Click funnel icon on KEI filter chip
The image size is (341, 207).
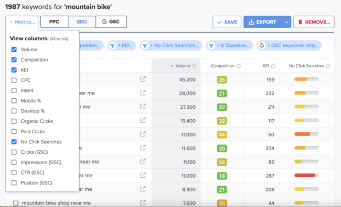pyautogui.click(x=112, y=45)
